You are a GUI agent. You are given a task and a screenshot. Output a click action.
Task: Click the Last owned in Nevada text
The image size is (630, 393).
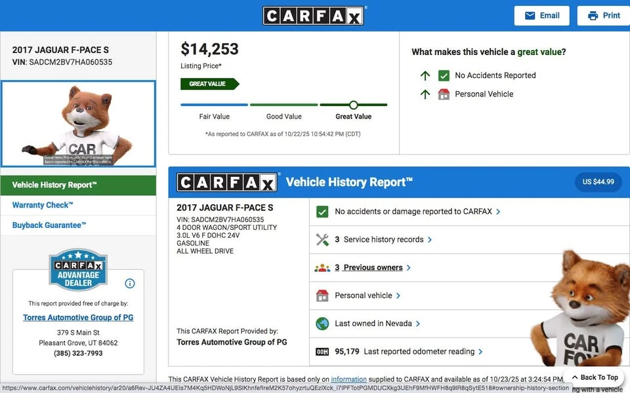[x=373, y=324]
